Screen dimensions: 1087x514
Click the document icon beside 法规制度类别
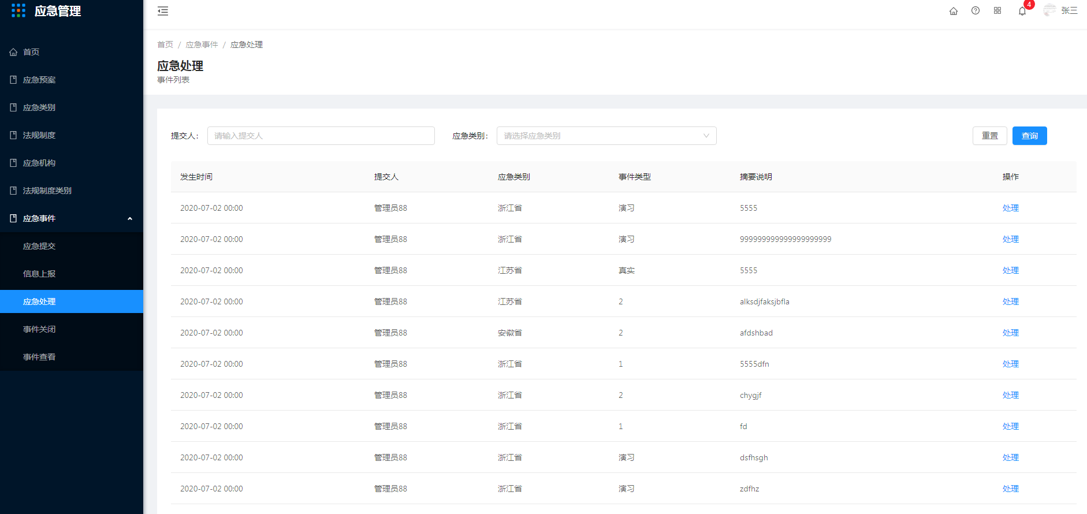(13, 191)
